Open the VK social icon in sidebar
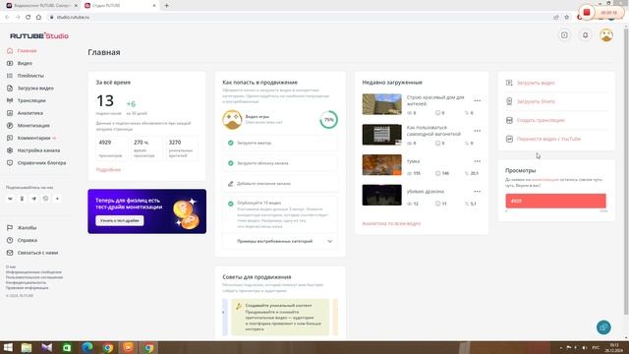This screenshot has height=354, width=629. click(x=10, y=199)
